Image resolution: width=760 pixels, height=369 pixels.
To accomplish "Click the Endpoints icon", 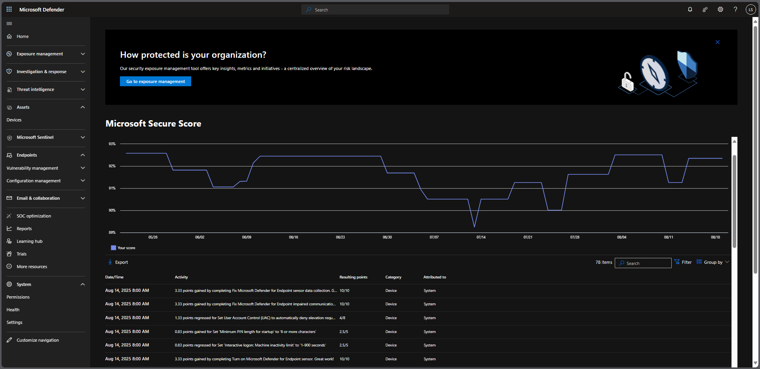I will point(9,155).
